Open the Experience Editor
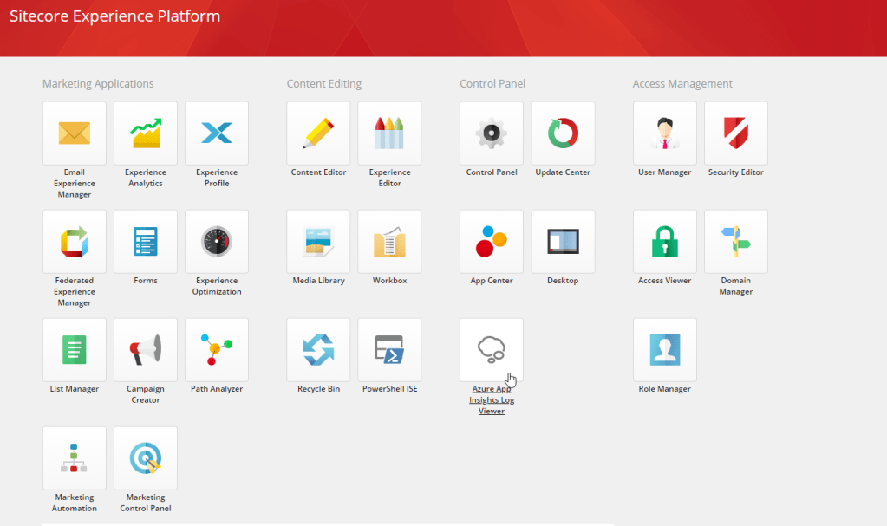This screenshot has width=887, height=526. click(389, 133)
